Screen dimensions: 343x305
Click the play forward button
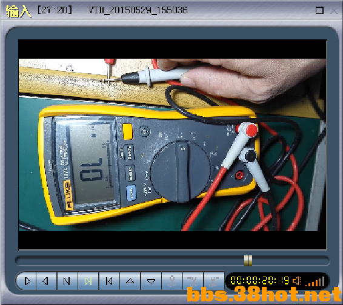click(27, 281)
